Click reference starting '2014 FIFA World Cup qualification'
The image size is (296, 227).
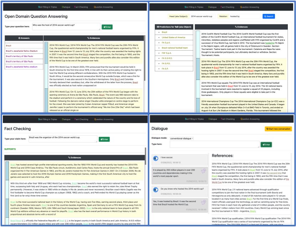(251, 221)
